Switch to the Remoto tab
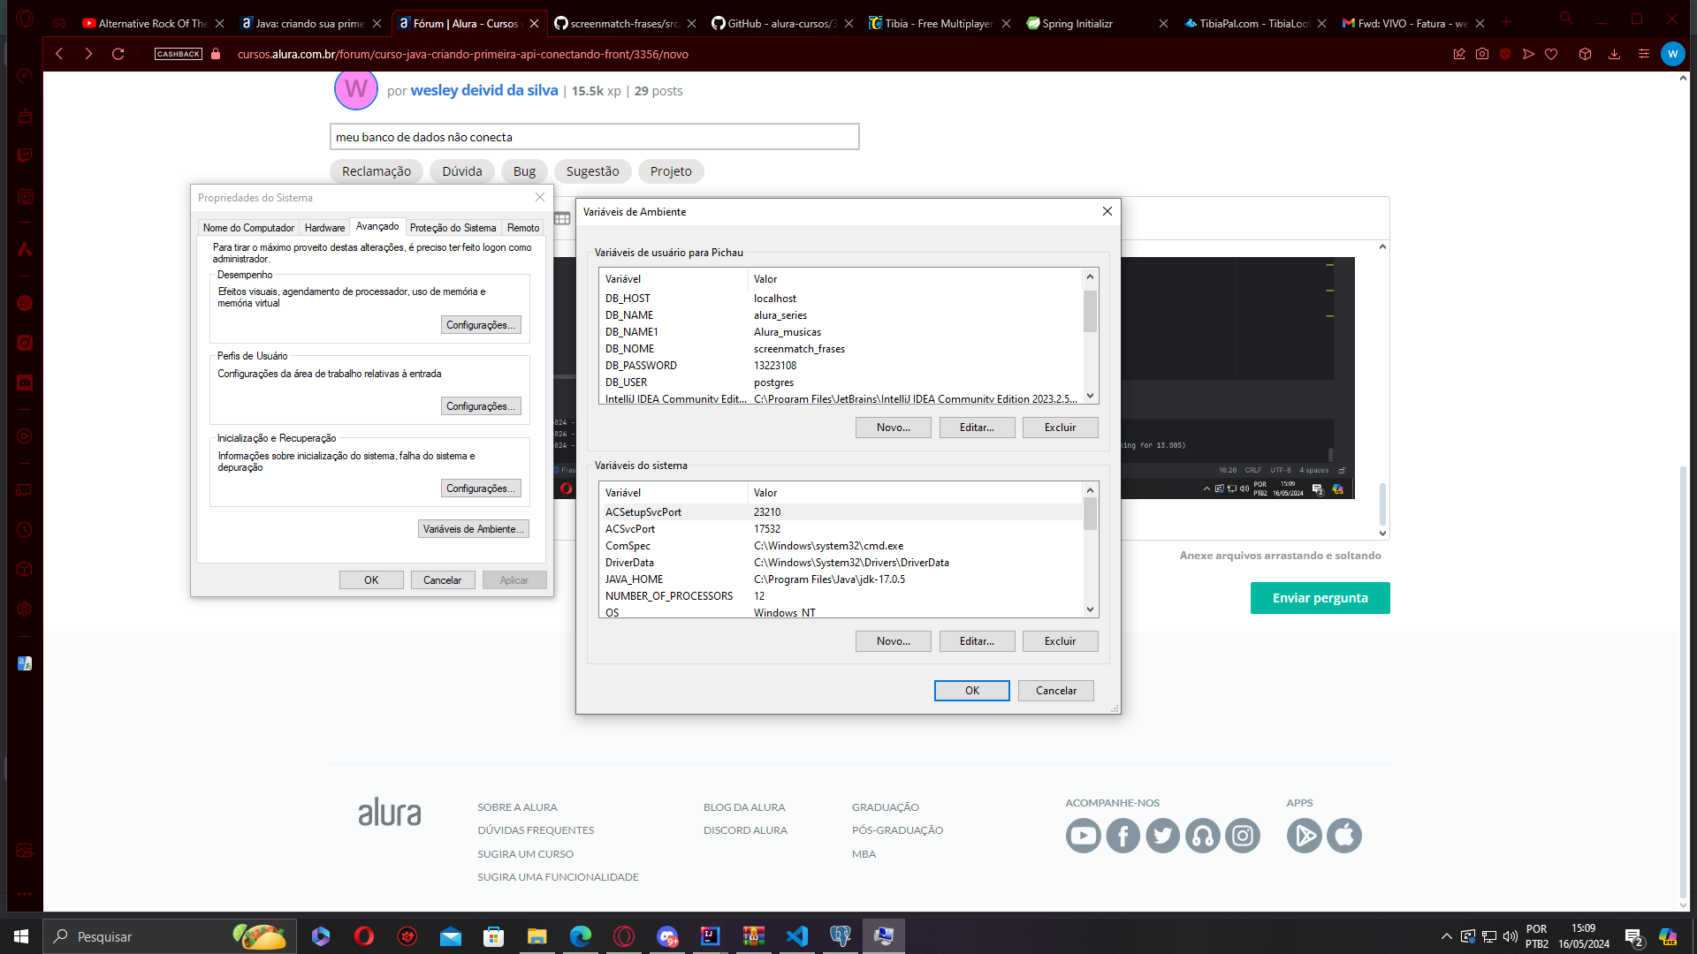The width and height of the screenshot is (1697, 954). tap(523, 228)
